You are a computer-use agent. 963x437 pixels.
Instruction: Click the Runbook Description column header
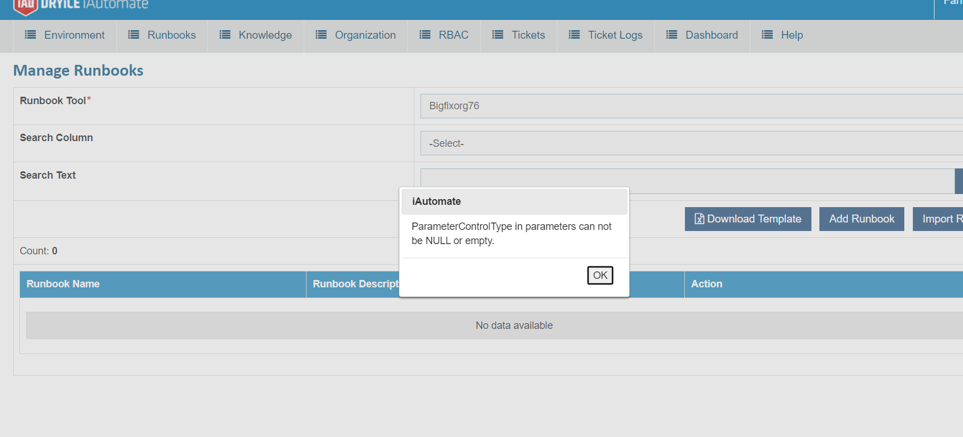(x=356, y=284)
